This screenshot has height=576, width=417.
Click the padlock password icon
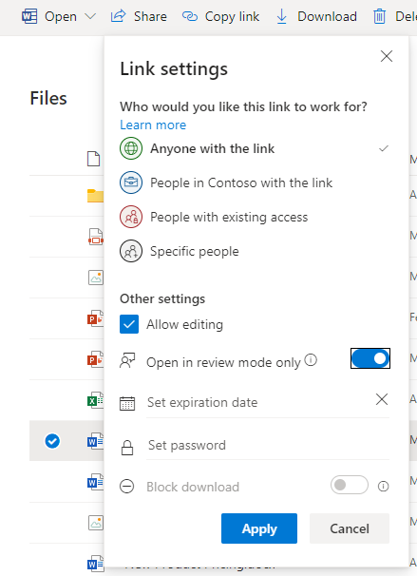pos(127,448)
